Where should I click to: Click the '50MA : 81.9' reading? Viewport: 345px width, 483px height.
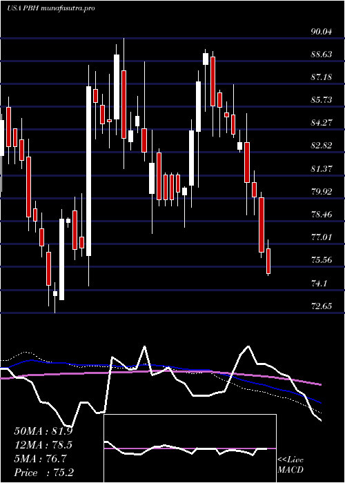[x=43, y=431]
